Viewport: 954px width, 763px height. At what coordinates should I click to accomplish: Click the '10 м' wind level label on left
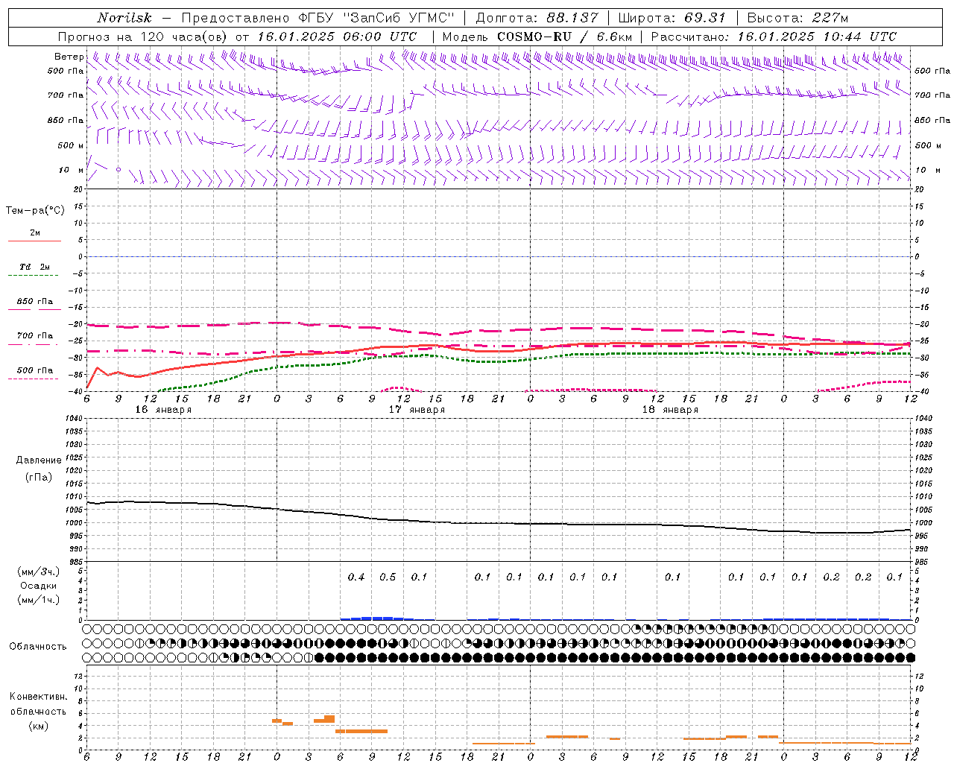71,170
